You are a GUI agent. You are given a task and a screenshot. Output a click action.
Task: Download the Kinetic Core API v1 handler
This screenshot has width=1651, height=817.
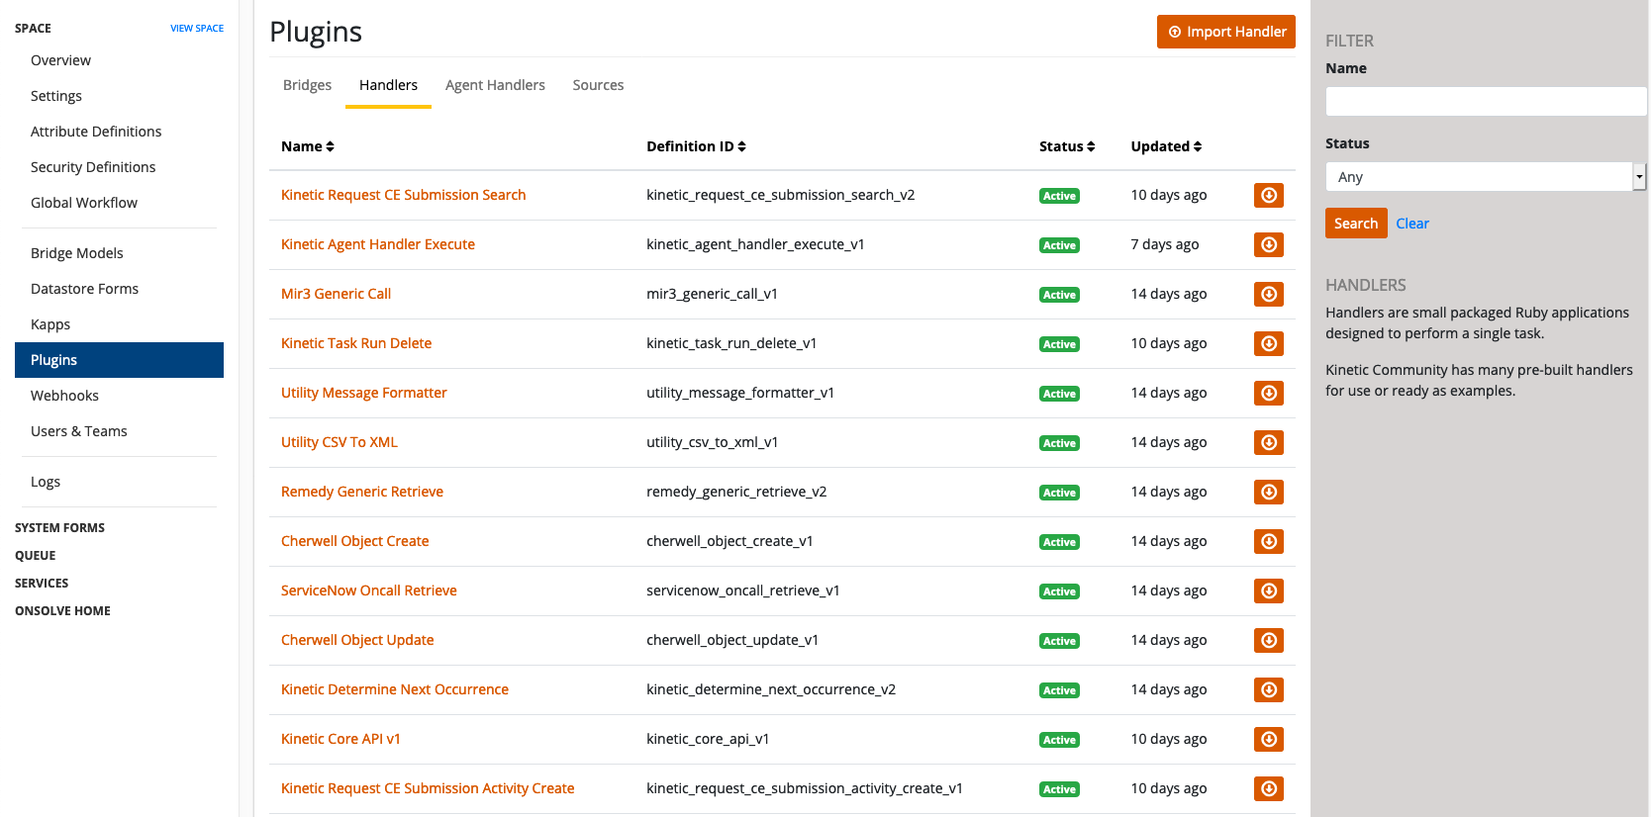tap(1268, 739)
